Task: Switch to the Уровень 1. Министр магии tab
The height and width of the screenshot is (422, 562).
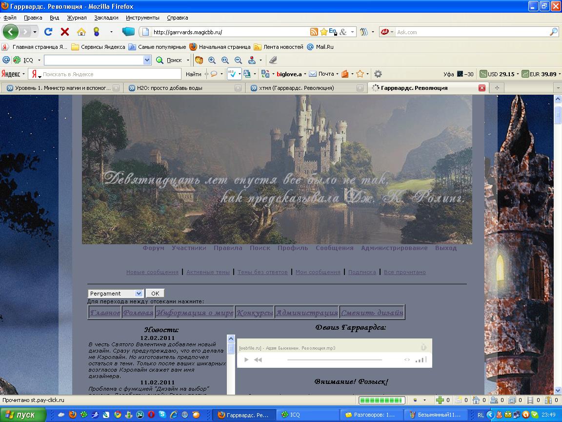Action: point(62,88)
